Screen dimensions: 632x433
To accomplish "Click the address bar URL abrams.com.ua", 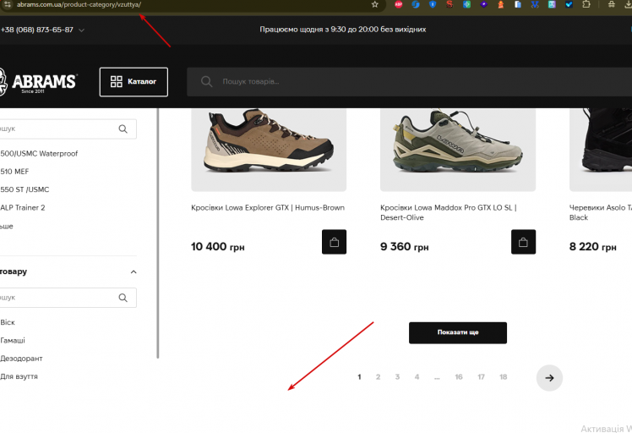I will point(79,5).
